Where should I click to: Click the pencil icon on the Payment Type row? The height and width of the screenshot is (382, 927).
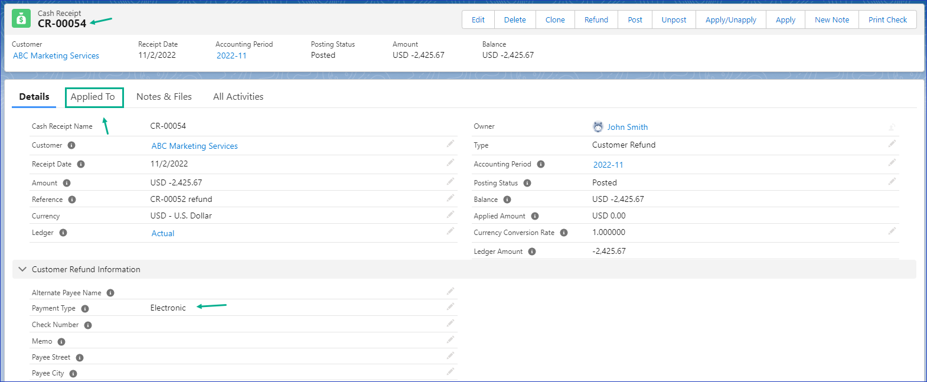[451, 306]
